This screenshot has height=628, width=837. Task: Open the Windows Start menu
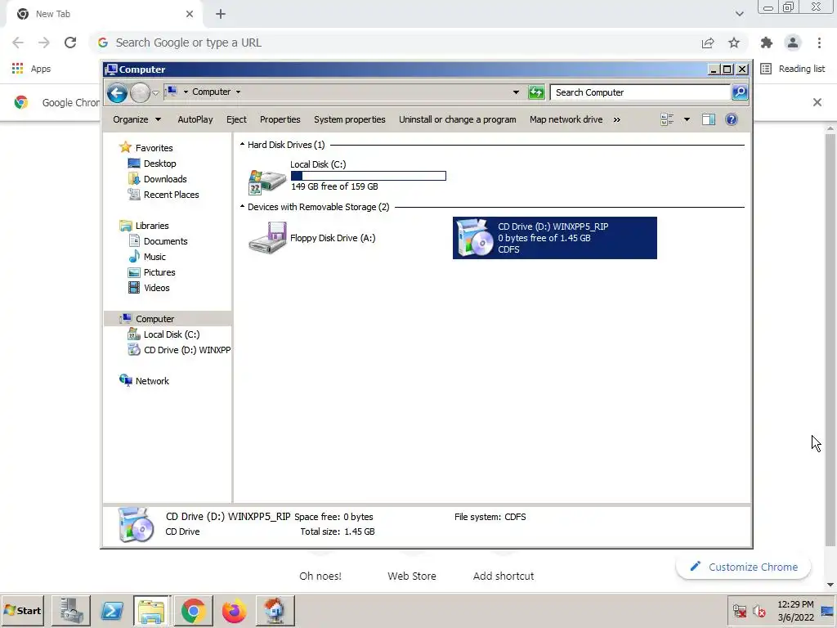[22, 610]
